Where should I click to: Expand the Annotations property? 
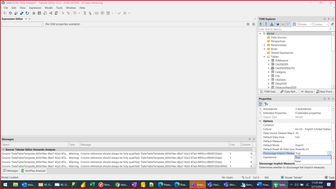(260, 109)
